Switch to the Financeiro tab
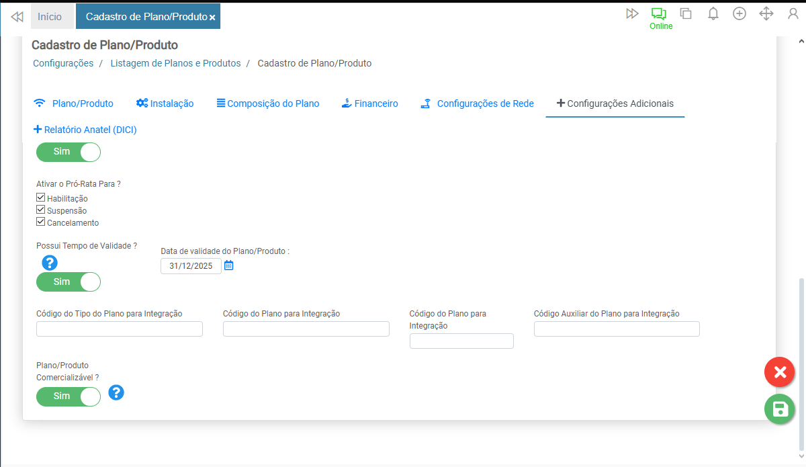 369,103
